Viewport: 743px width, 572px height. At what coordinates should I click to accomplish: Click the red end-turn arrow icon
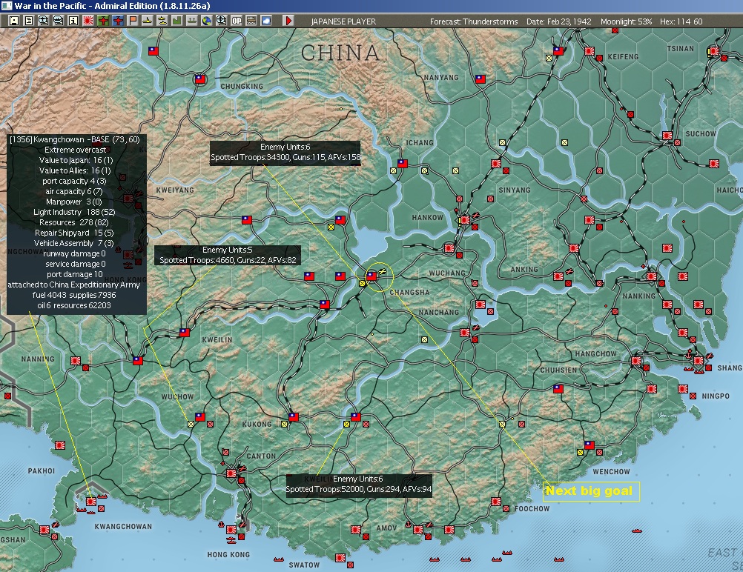coord(288,20)
